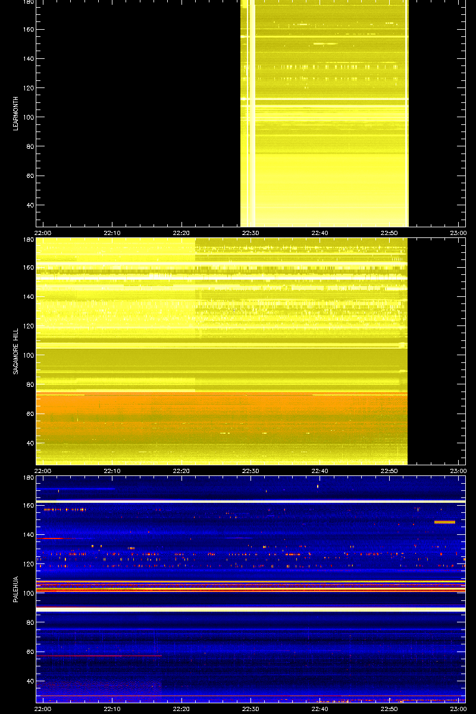This screenshot has width=476, height=714.
Task: Click 22:10 tick label under Sagamore Hill panel
Action: pos(112,471)
